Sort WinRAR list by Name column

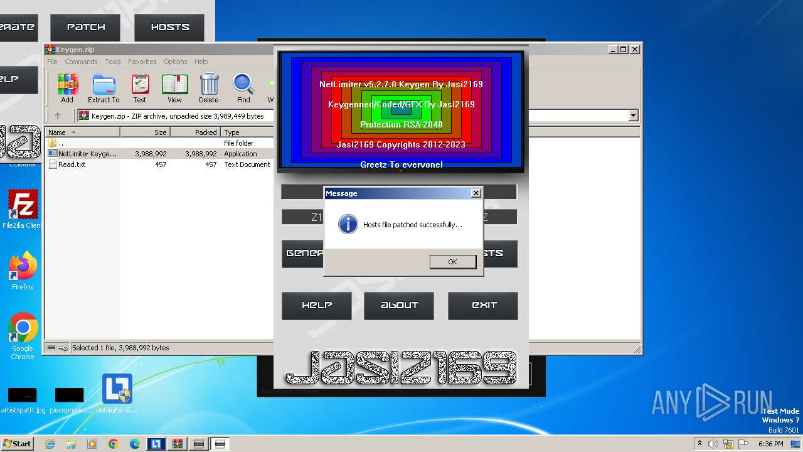point(83,132)
